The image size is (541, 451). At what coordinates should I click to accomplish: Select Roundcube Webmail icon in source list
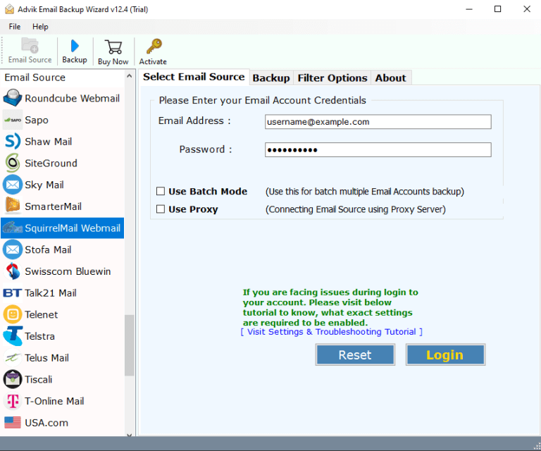pos(13,98)
